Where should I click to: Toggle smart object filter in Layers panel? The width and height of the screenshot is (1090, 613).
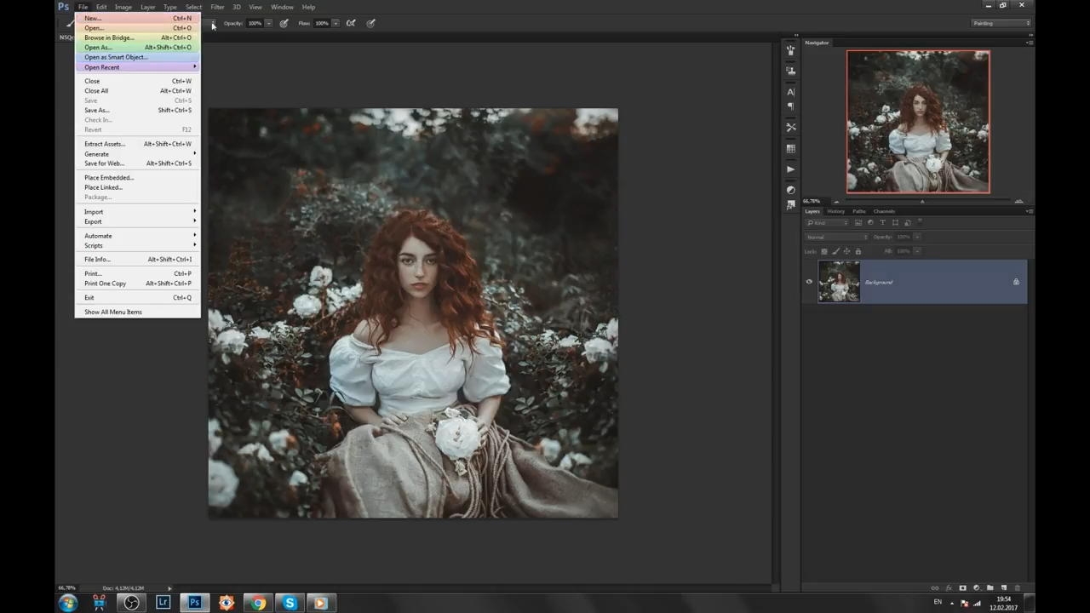point(906,223)
